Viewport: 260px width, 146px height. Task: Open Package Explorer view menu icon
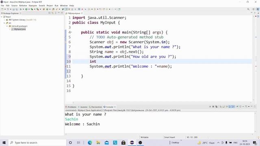pyautogui.click(x=56, y=13)
